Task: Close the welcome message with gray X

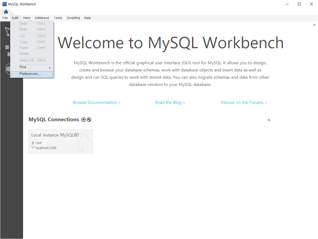Action: (x=314, y=25)
